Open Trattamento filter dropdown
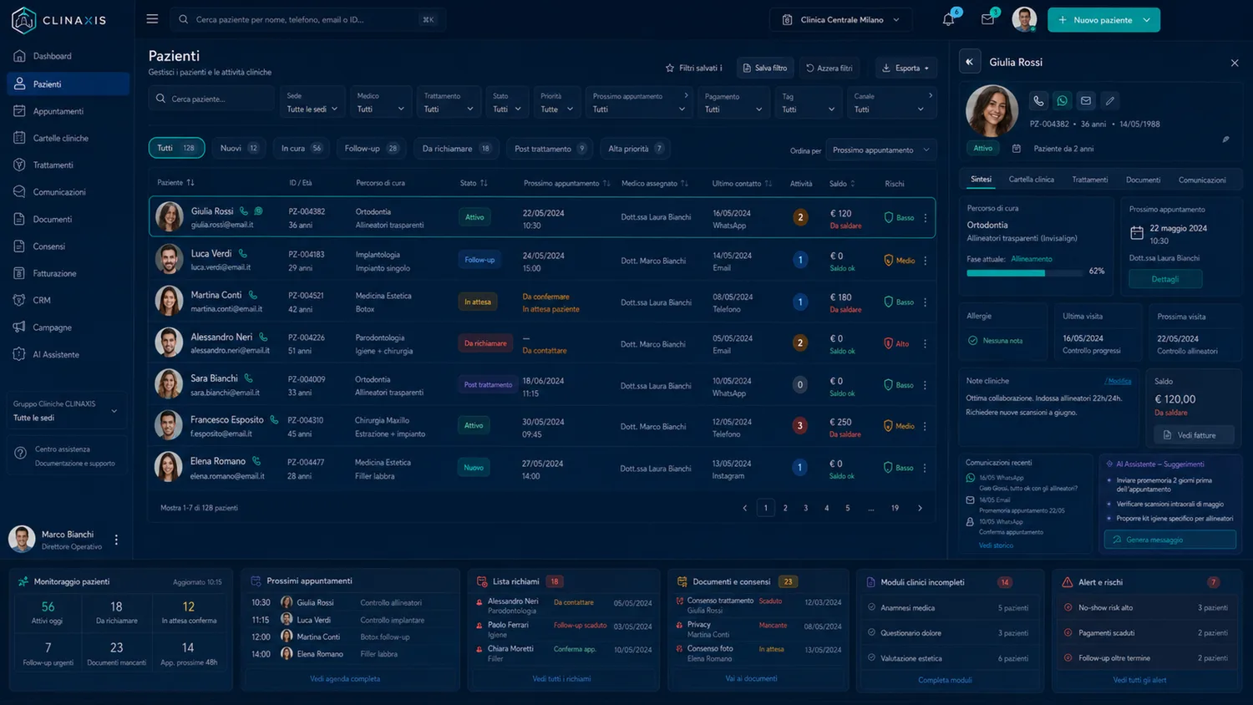Image resolution: width=1253 pixels, height=705 pixels. [449, 103]
